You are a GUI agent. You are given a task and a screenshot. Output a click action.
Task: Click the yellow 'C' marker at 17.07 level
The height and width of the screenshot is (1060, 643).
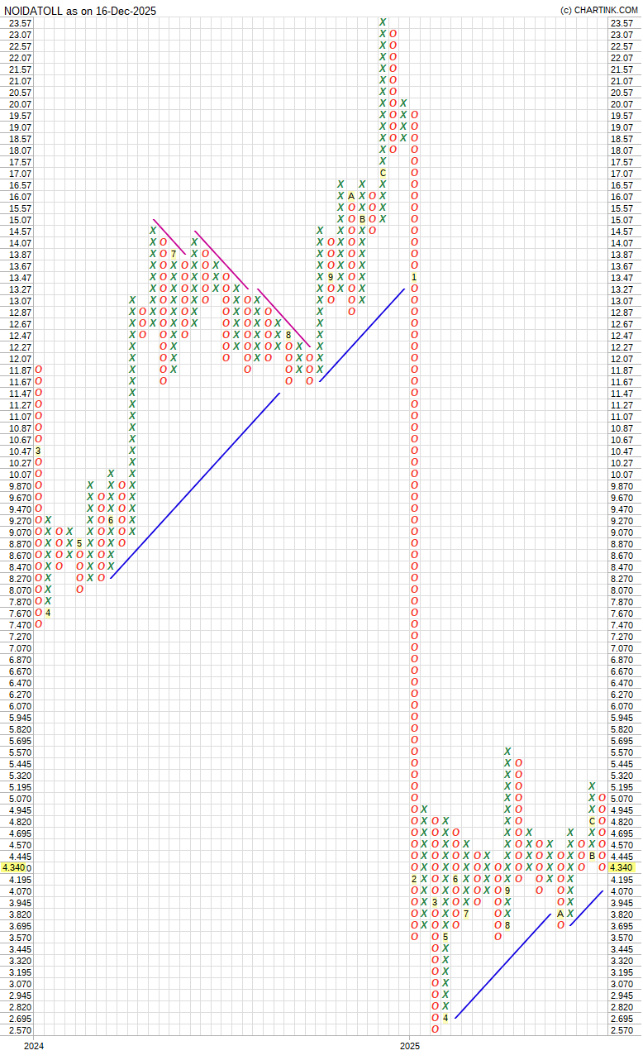(383, 173)
